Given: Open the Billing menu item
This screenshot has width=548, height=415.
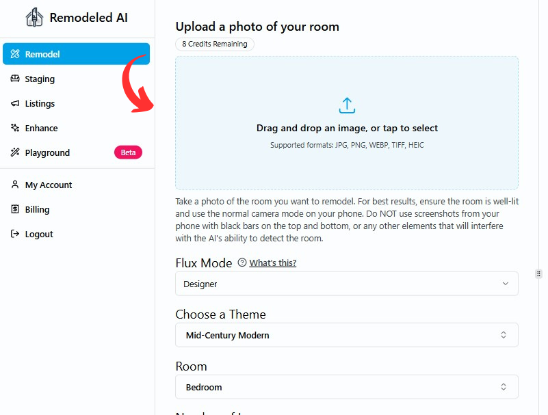Looking at the screenshot, I should click(37, 209).
